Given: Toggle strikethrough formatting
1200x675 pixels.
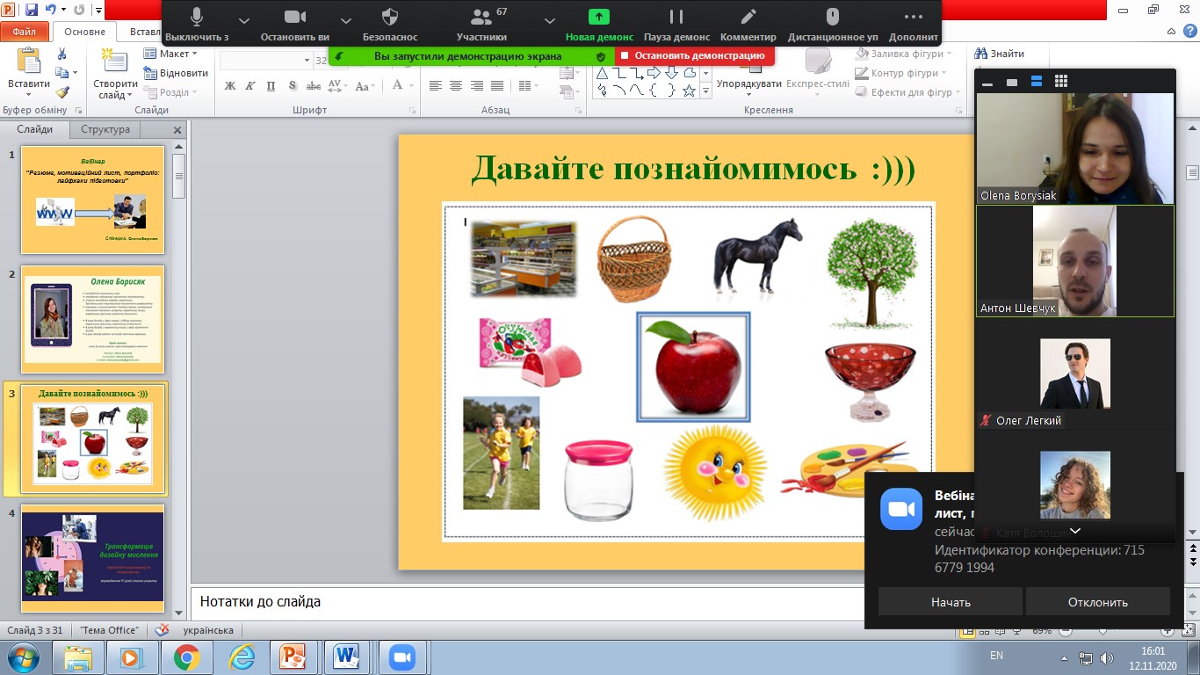Looking at the screenshot, I should pos(312,85).
